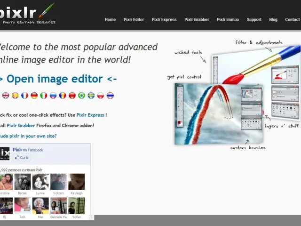View Kayleigh's profile photo
301x226 pixels.
pyautogui.click(x=77, y=182)
